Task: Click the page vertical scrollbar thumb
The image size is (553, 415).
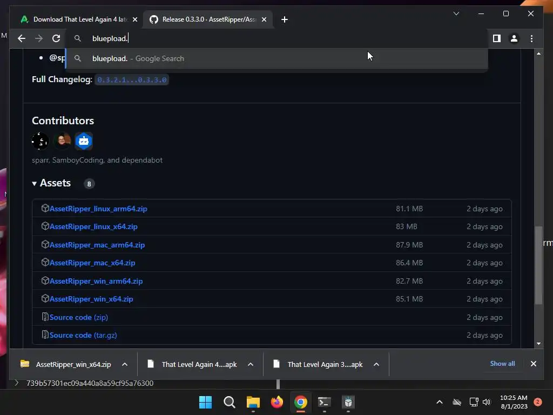Action: 538,265
